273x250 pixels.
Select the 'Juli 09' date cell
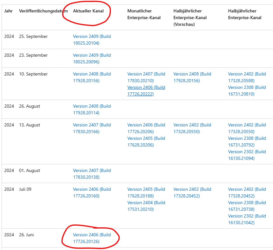click(x=25, y=189)
